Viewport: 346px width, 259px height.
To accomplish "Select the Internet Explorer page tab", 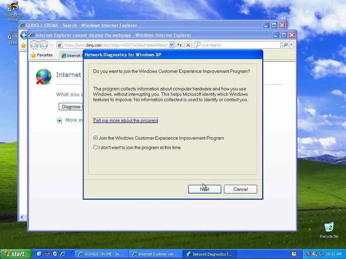I will point(71,56).
